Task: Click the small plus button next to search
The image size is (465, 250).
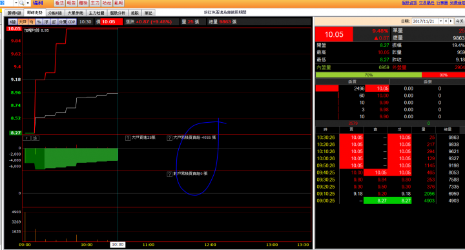Action: 28,3
